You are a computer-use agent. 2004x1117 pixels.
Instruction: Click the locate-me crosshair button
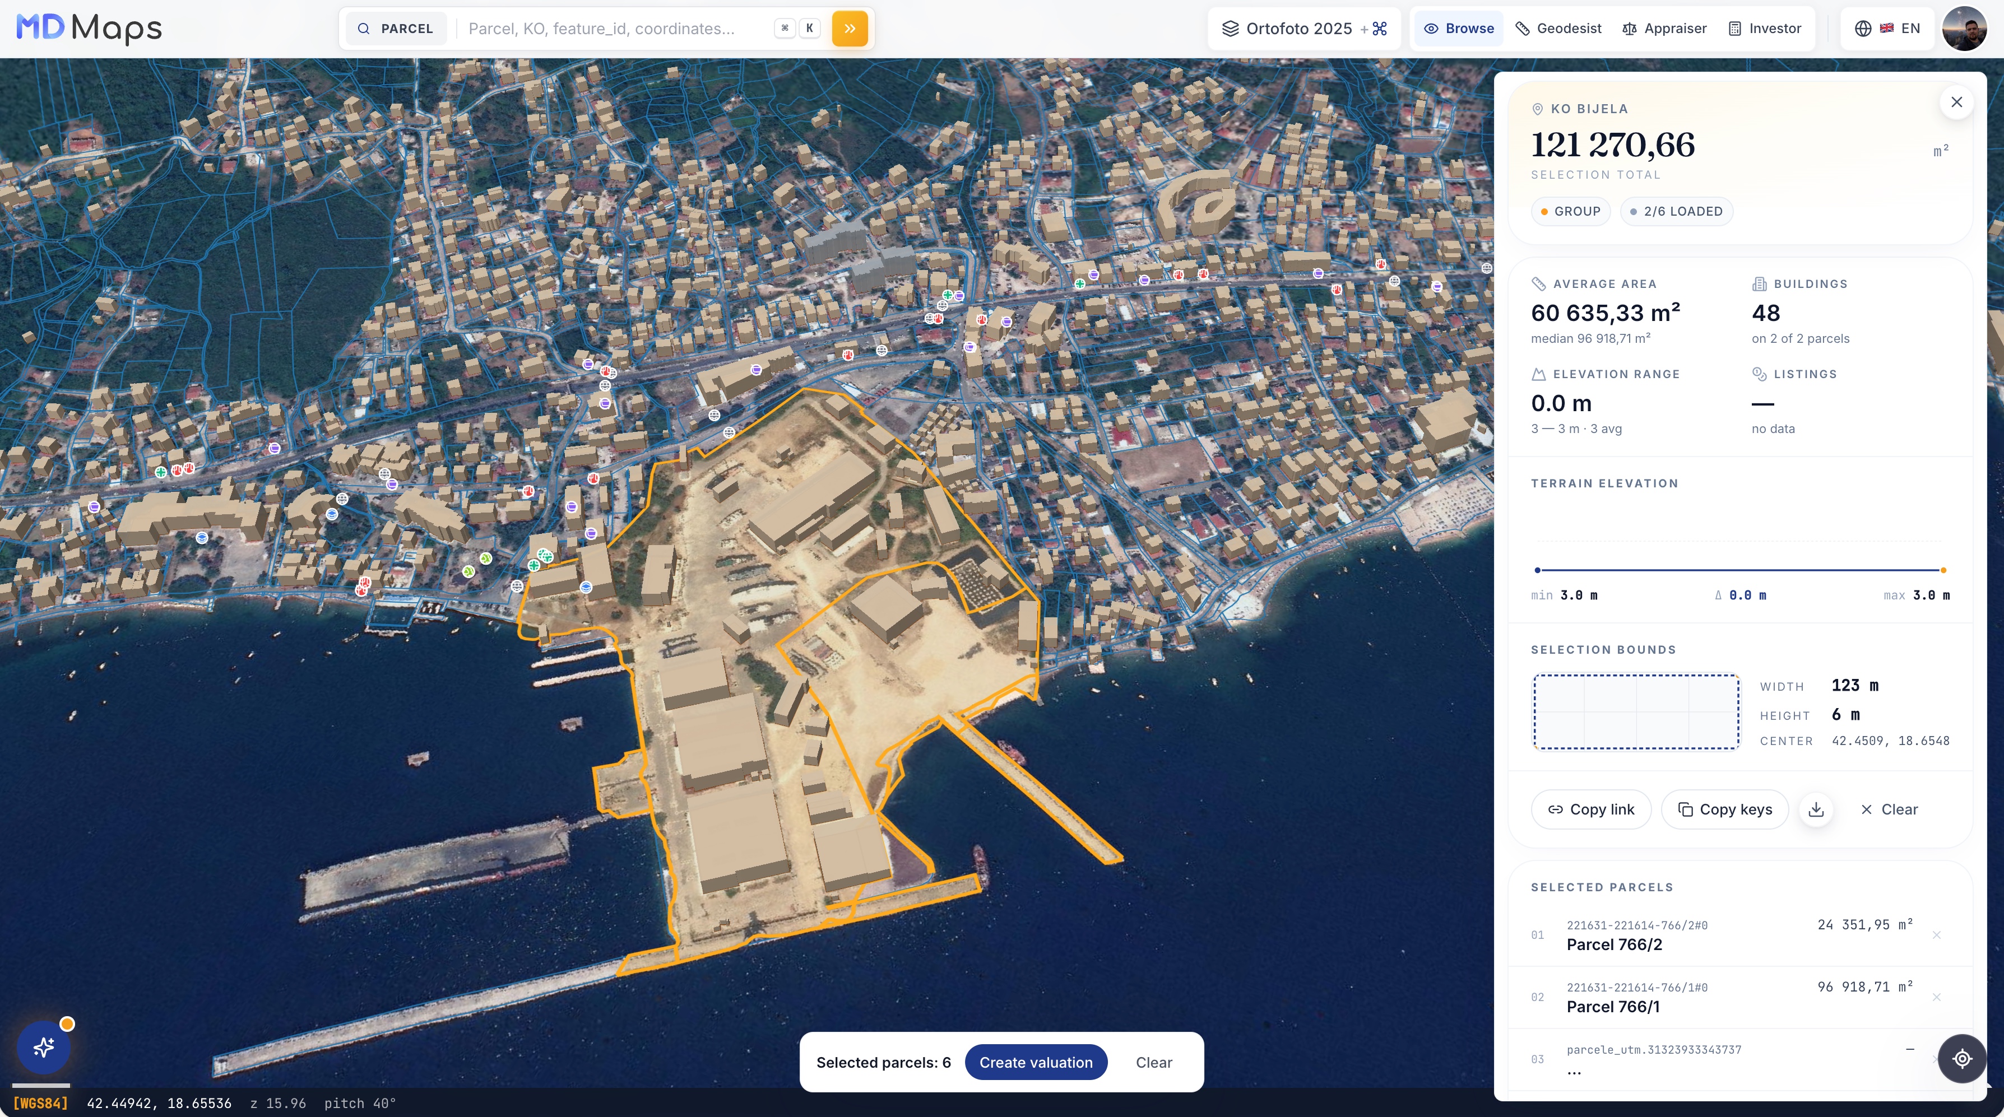click(x=1962, y=1059)
